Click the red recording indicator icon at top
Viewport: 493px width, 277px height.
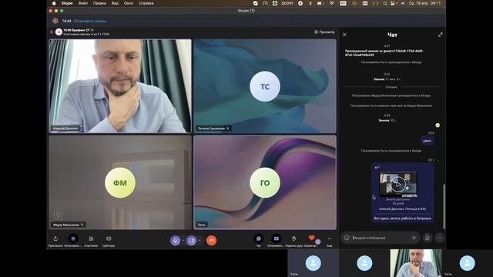point(55,21)
